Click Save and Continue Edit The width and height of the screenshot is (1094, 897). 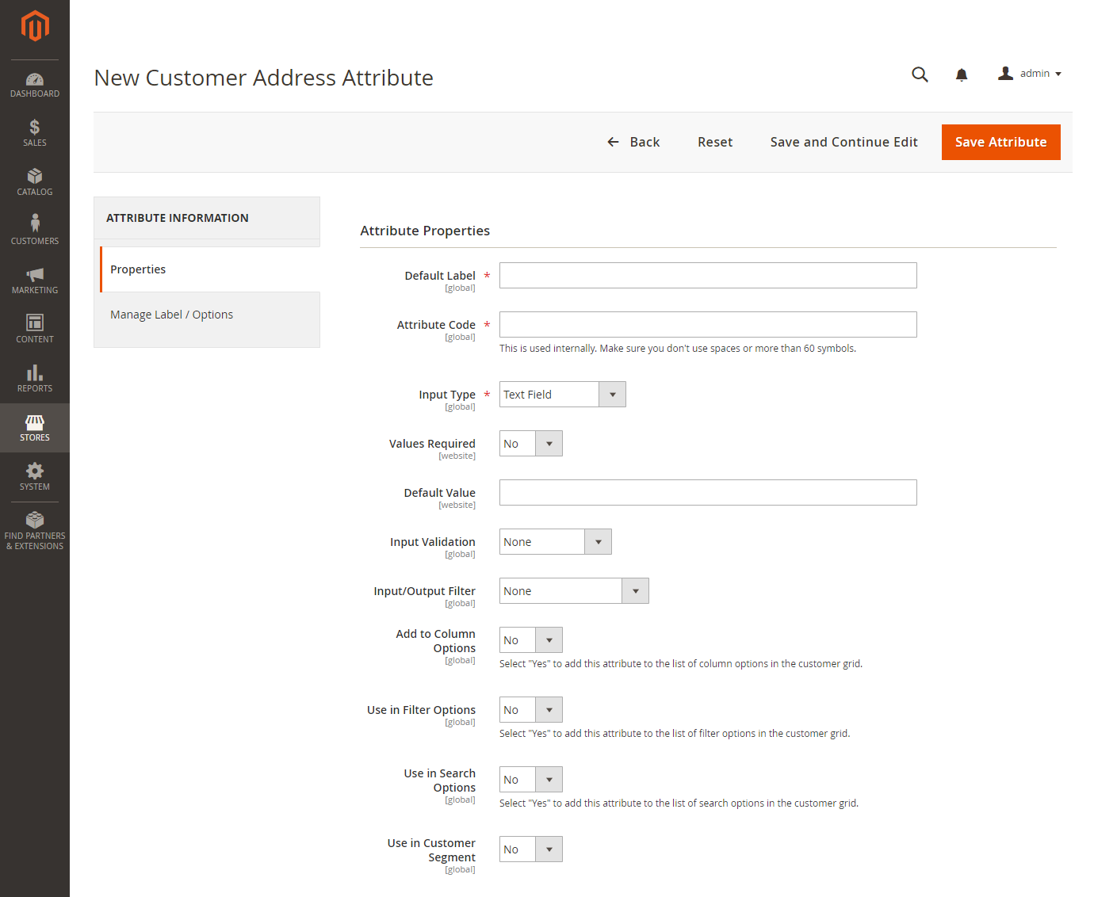pos(843,142)
